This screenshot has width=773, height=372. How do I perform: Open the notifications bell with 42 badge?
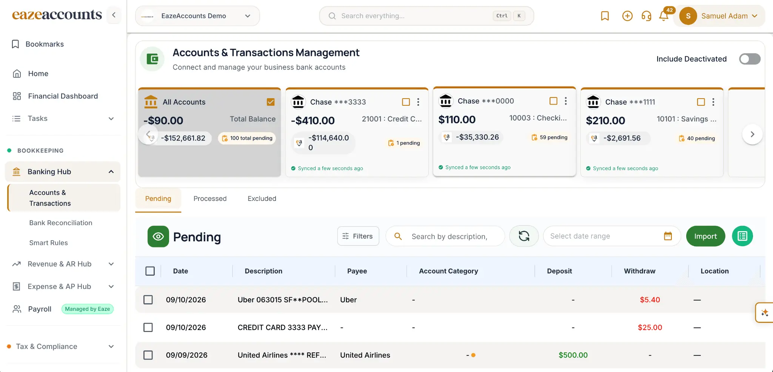[x=664, y=16]
